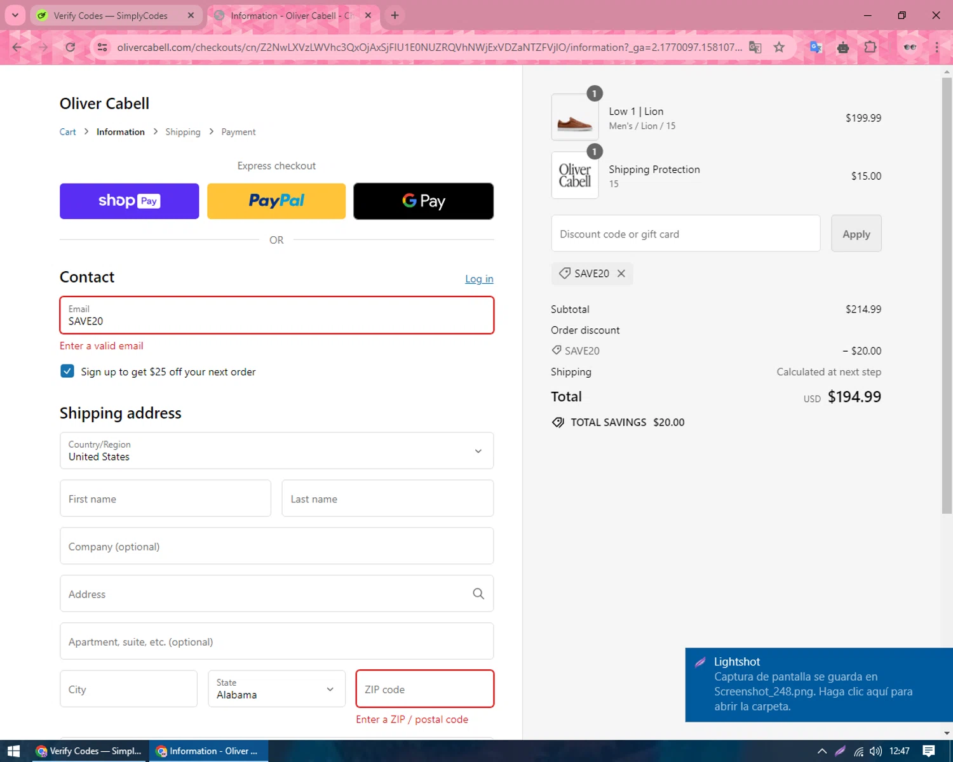Open the Lightshot screenshot saved notification
This screenshot has width=953, height=762.
(819, 685)
